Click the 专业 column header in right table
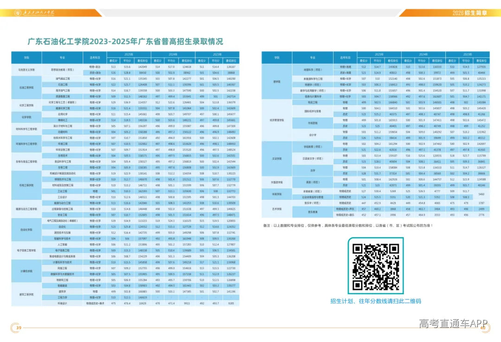 coord(313,58)
